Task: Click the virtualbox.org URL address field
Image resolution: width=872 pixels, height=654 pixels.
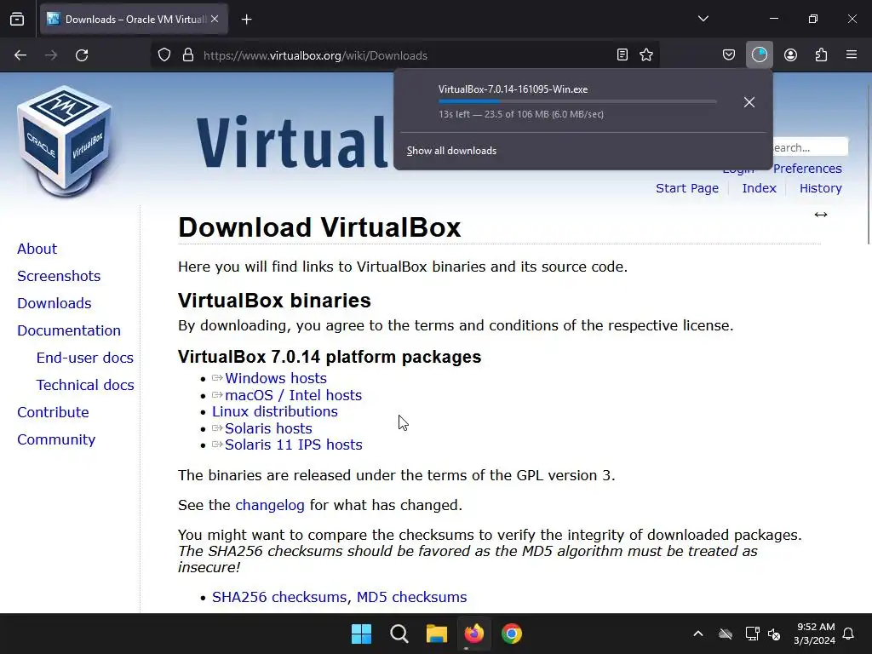Action: [x=406, y=55]
